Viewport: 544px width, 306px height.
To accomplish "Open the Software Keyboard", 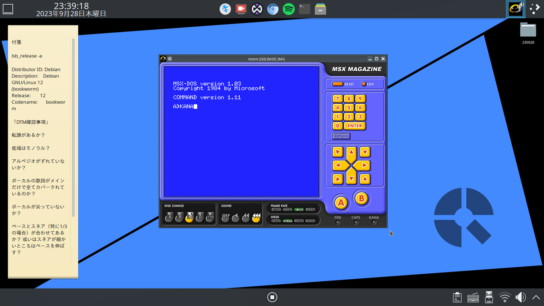I will (341, 136).
